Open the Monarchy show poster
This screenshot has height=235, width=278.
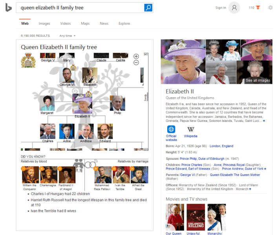pos(217,217)
